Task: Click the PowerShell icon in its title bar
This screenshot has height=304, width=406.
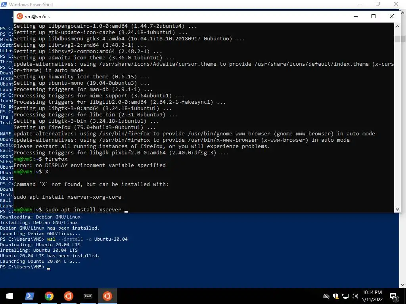Action: pos(4,4)
